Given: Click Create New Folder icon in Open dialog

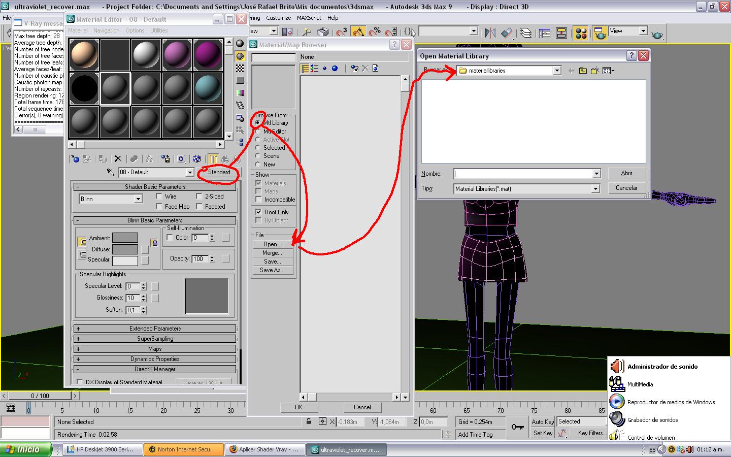Looking at the screenshot, I should point(594,71).
